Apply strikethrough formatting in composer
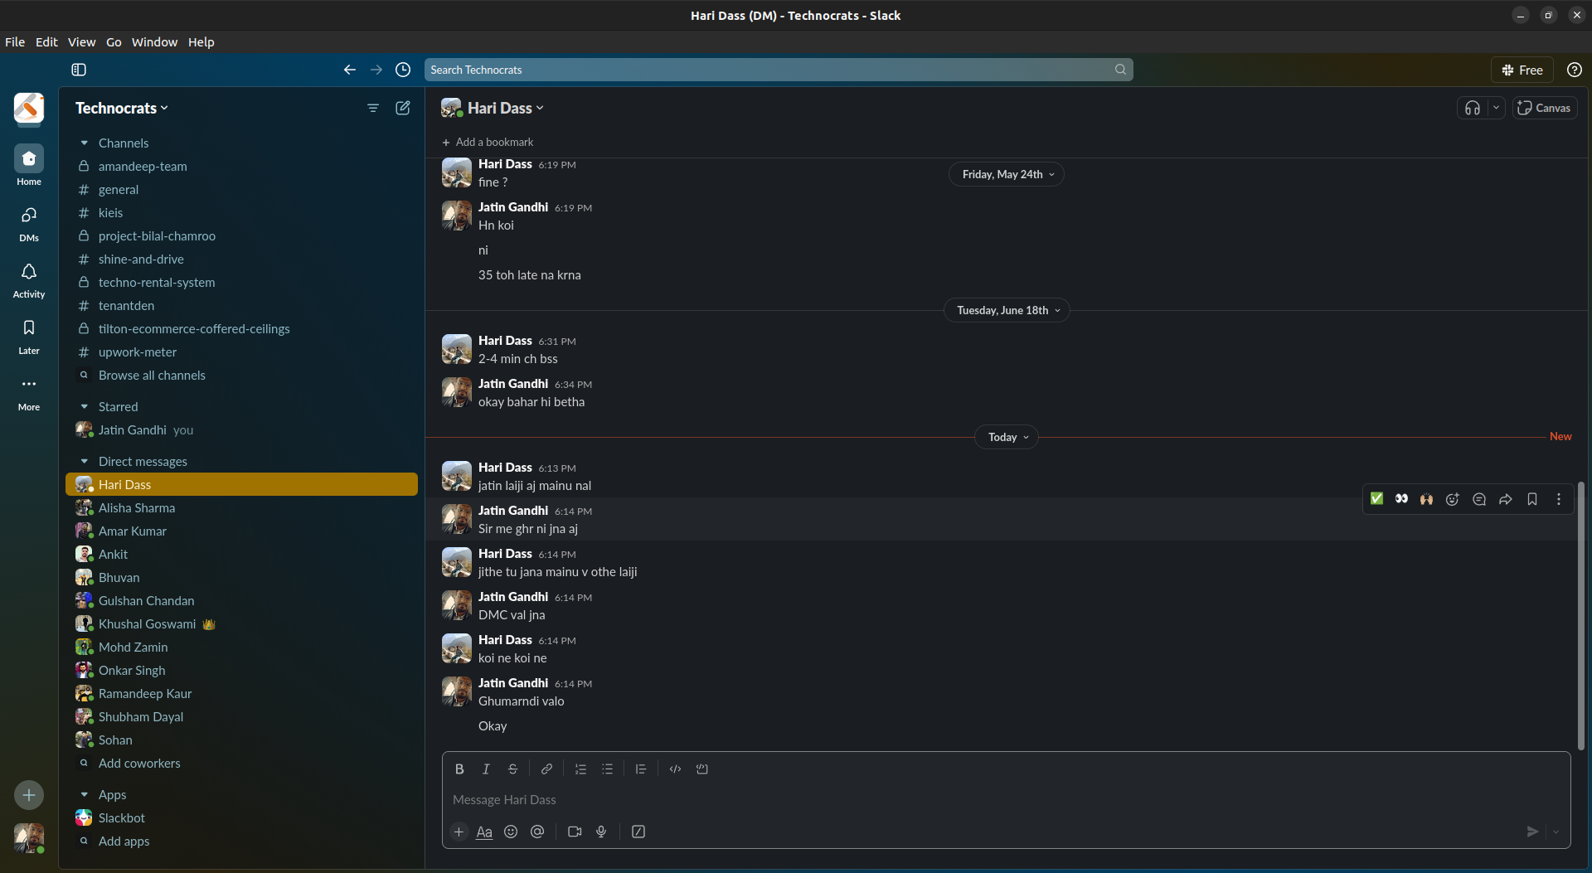 (512, 769)
